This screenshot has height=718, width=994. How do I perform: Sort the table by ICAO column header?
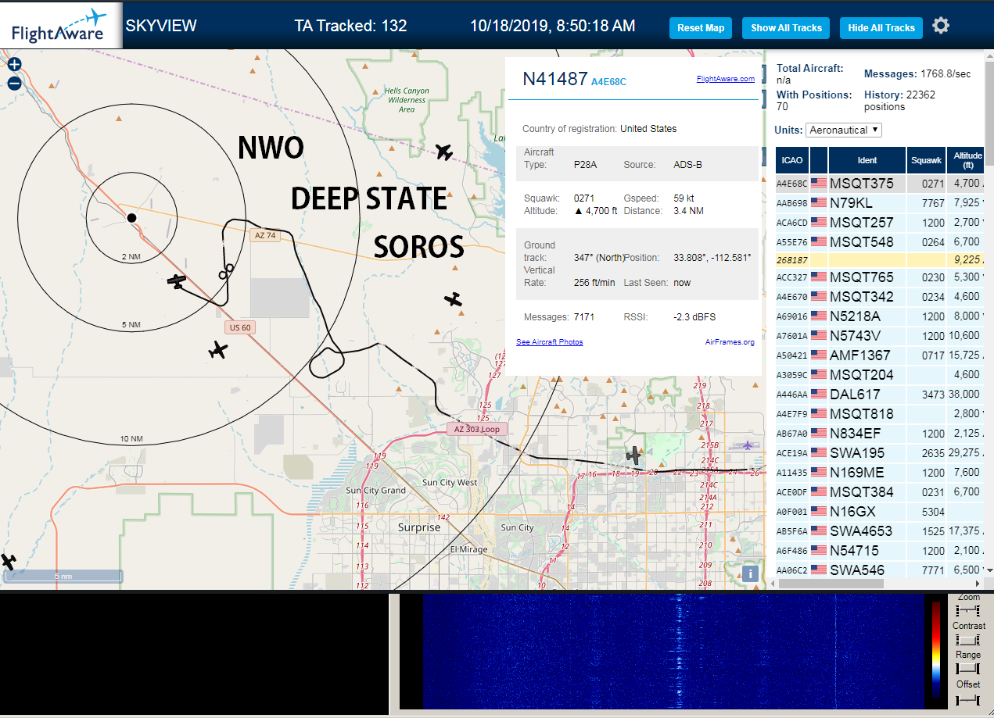pyautogui.click(x=791, y=160)
